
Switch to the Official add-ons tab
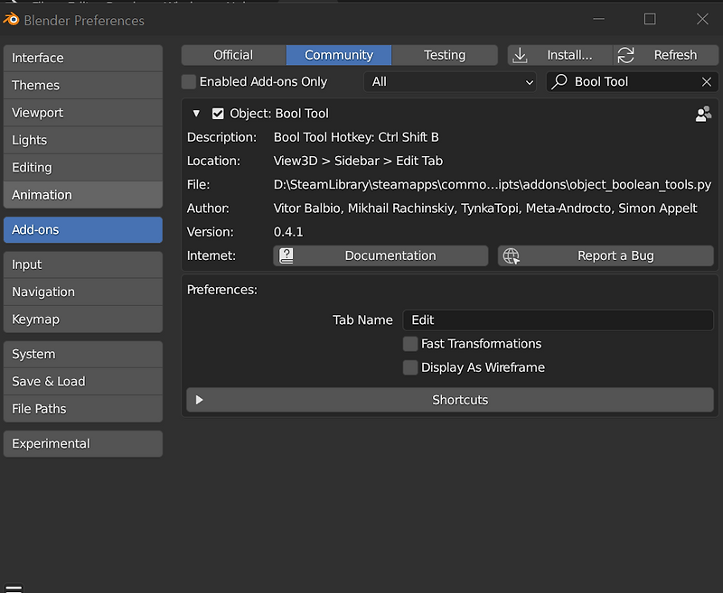pos(233,55)
